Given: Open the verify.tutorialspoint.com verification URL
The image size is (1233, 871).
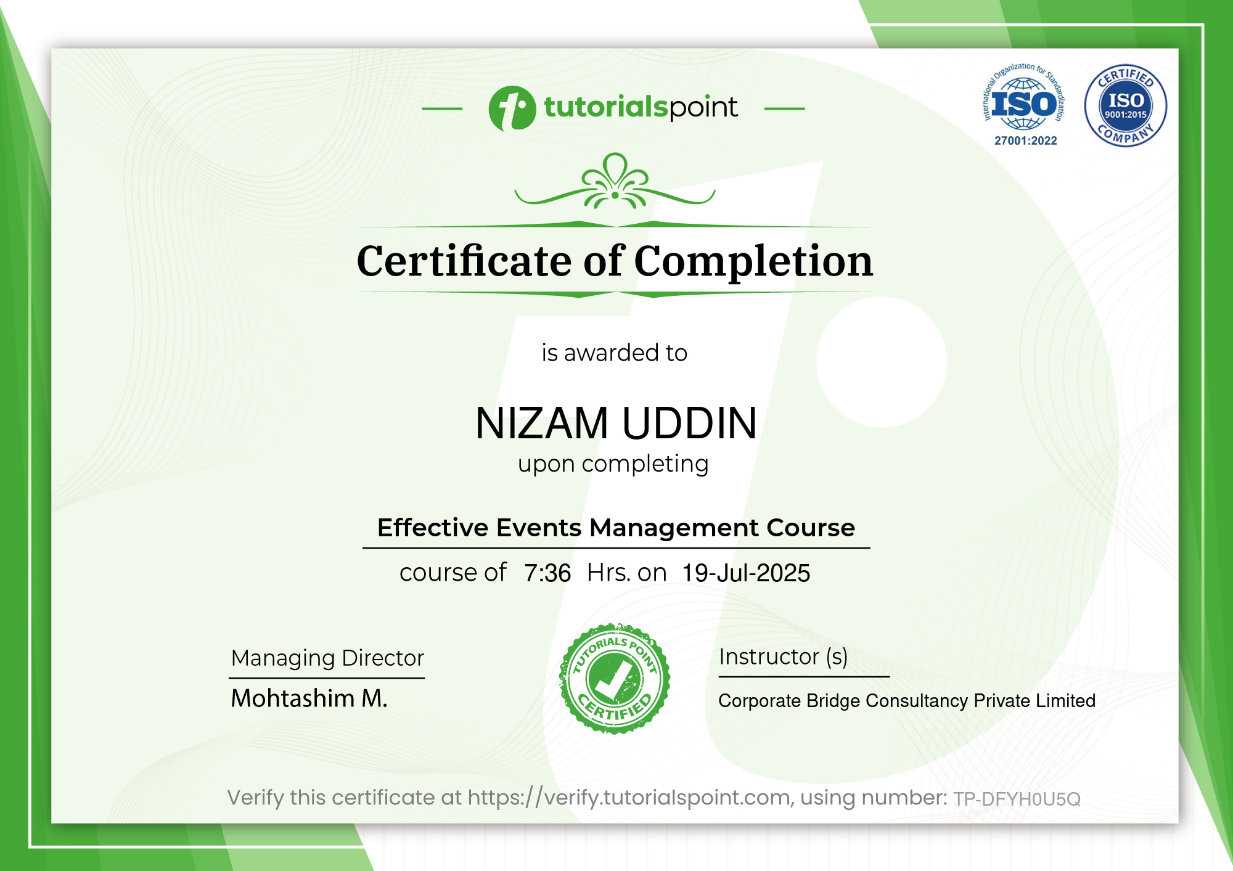Looking at the screenshot, I should (629, 798).
